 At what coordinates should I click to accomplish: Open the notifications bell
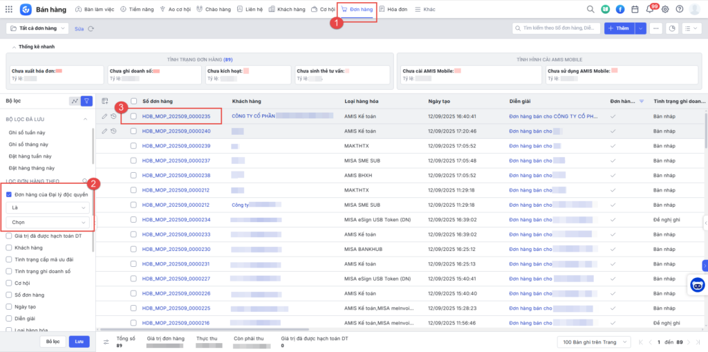pyautogui.click(x=649, y=10)
